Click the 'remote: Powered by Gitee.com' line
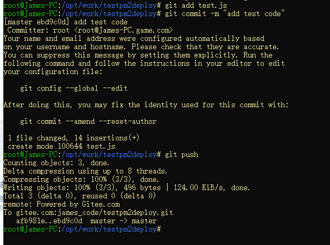 pos(62,204)
